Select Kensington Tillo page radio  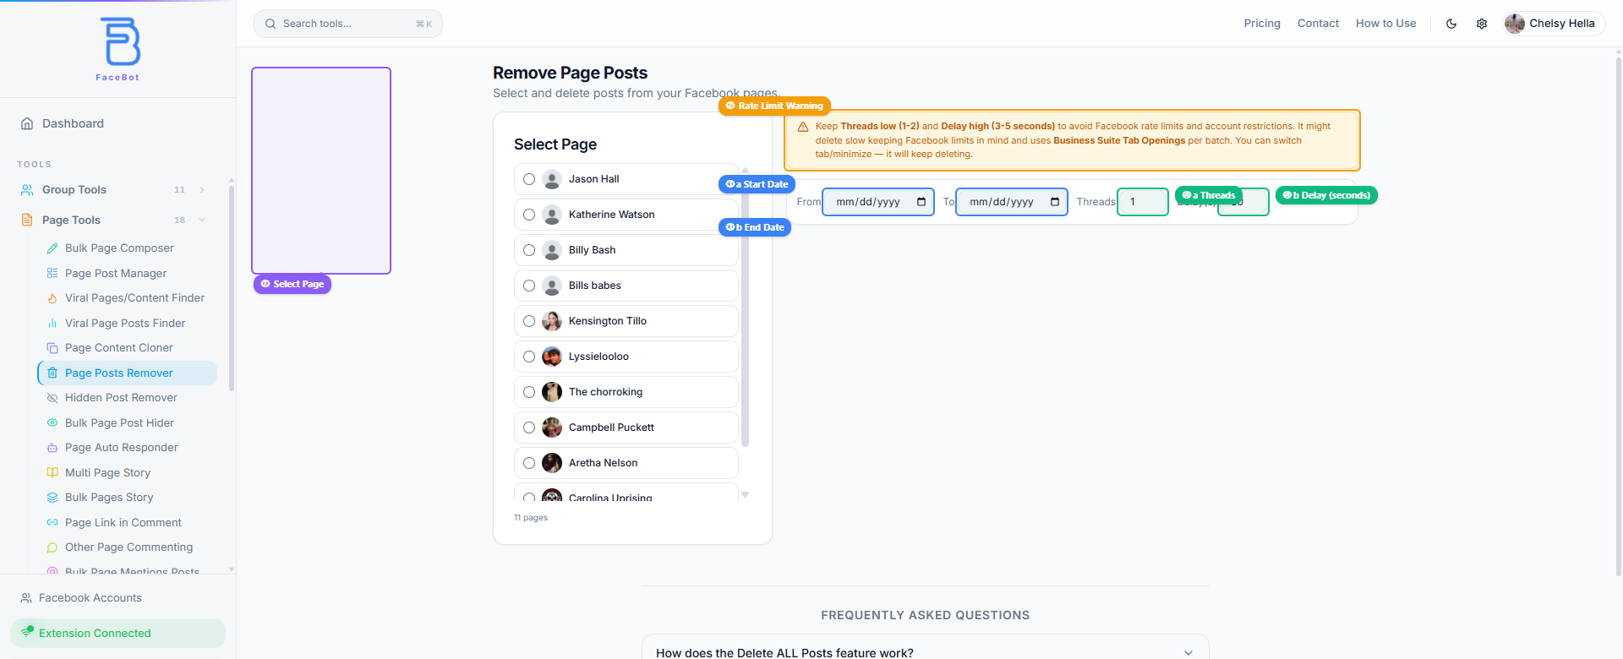[529, 321]
